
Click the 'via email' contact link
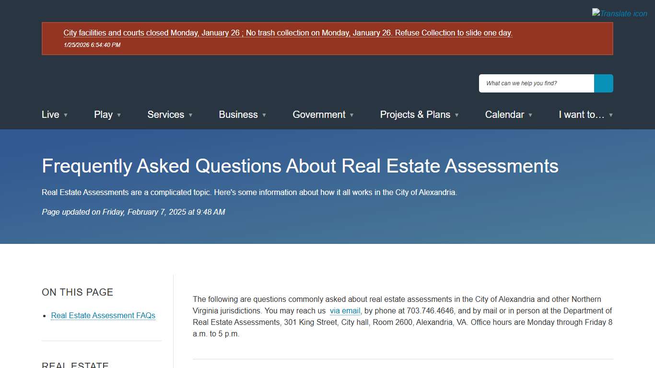[345, 310]
